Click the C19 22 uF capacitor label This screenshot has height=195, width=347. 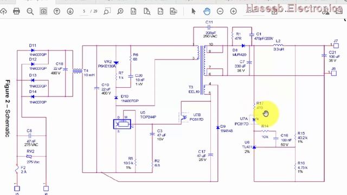pyautogui.click(x=106, y=89)
